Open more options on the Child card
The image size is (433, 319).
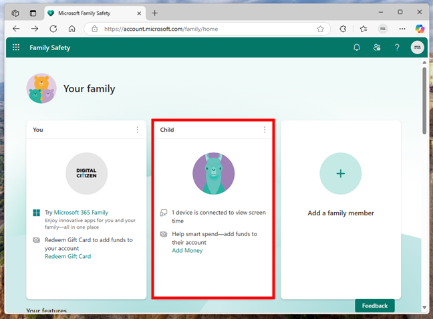coord(265,130)
